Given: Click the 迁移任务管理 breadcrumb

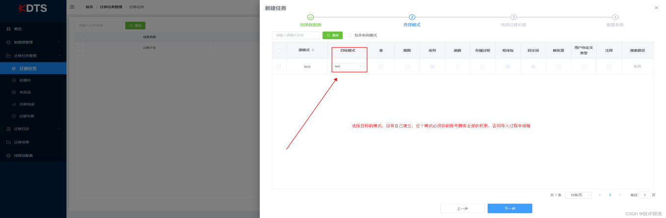Looking at the screenshot, I should [x=111, y=7].
